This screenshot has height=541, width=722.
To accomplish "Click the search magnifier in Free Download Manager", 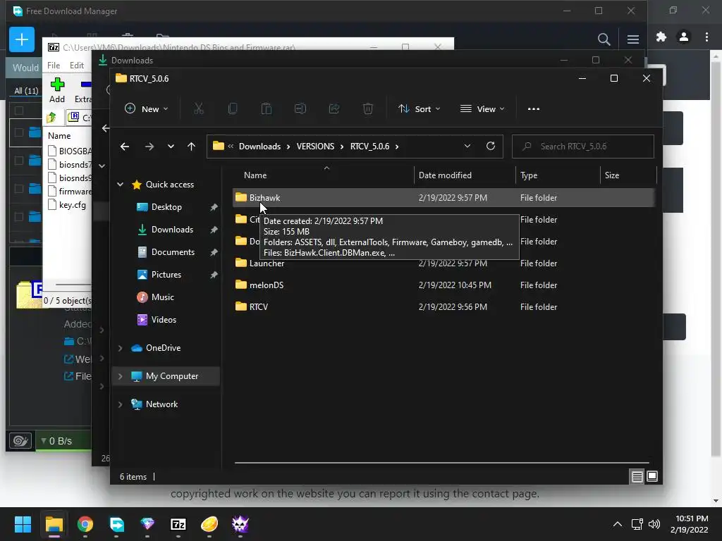I will [604, 39].
